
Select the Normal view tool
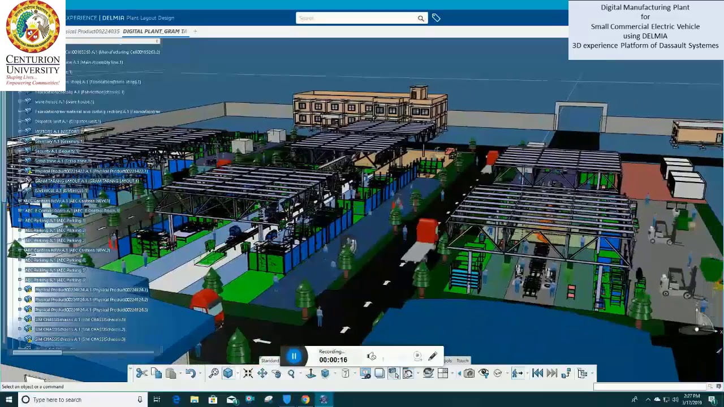pos(311,373)
